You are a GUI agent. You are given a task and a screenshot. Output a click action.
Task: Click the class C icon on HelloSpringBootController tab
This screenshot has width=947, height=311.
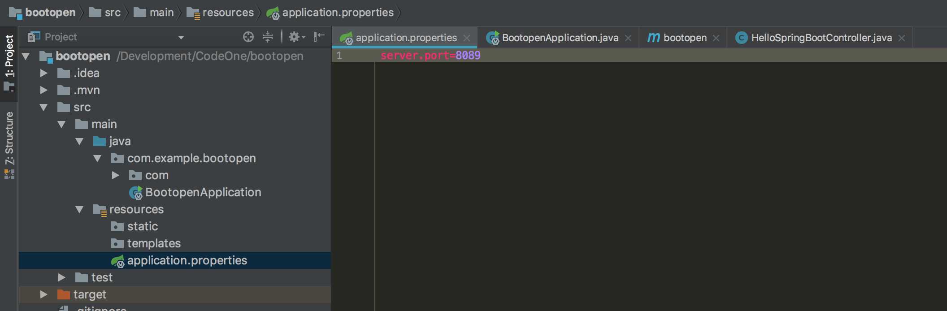[x=742, y=38]
